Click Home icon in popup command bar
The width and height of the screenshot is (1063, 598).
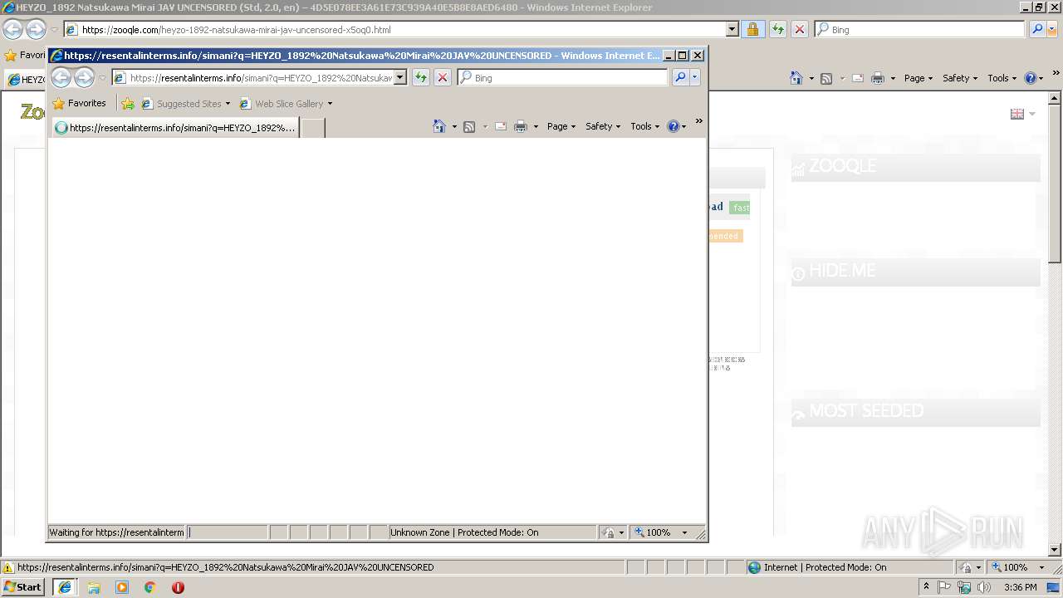[439, 126]
